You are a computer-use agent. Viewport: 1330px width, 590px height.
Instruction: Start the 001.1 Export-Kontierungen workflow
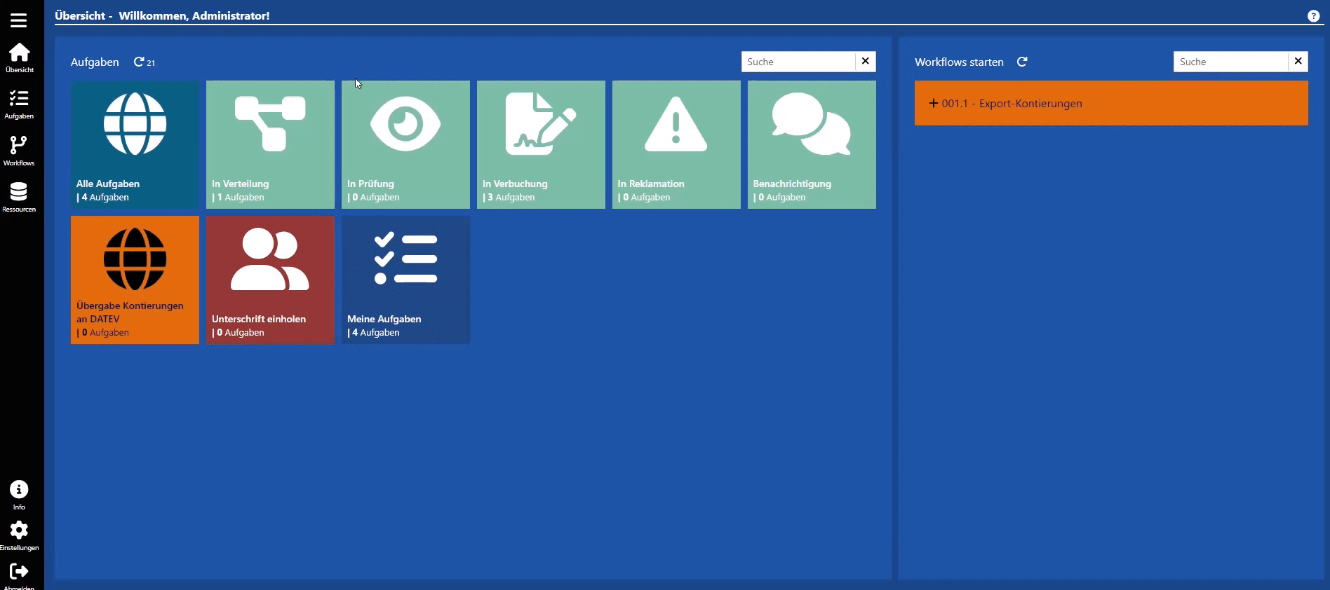[1110, 103]
